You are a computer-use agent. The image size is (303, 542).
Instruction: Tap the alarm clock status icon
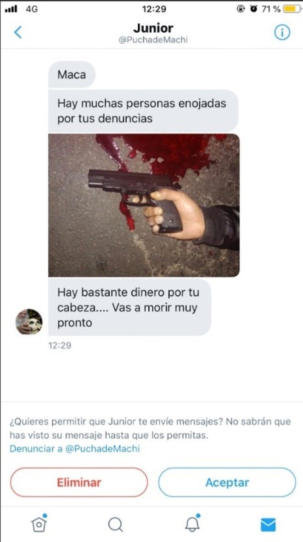pyautogui.click(x=254, y=9)
